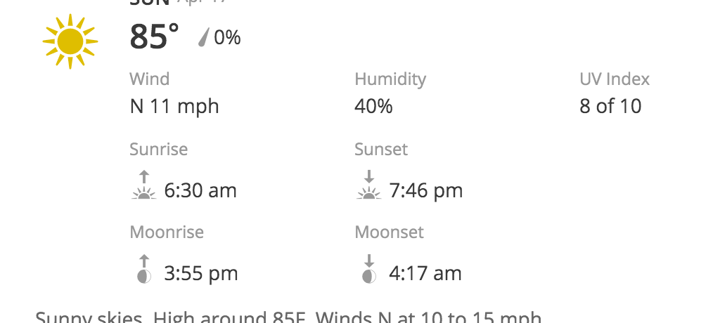713x323 pixels.
Task: Select the Moonset label
Action: (x=389, y=232)
